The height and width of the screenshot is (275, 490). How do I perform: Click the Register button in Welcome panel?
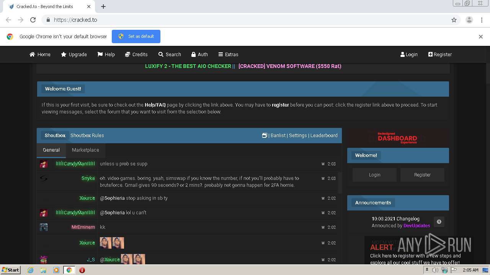coord(422,175)
